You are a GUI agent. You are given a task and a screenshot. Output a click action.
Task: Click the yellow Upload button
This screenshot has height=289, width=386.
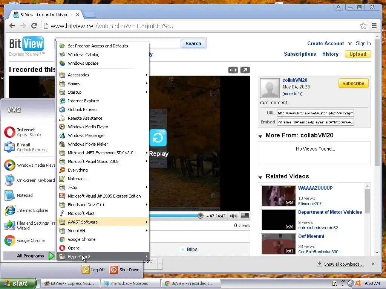358,54
